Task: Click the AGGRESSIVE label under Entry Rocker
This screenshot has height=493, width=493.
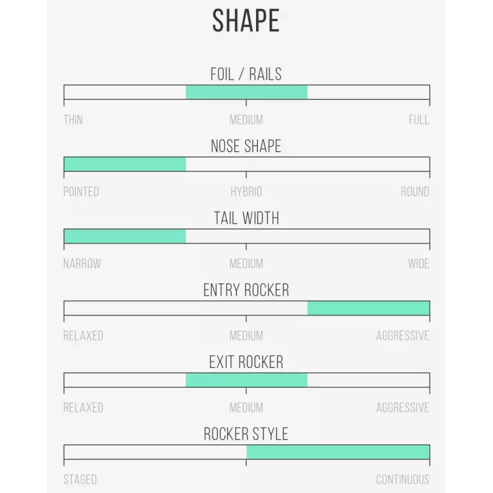Action: click(x=402, y=335)
